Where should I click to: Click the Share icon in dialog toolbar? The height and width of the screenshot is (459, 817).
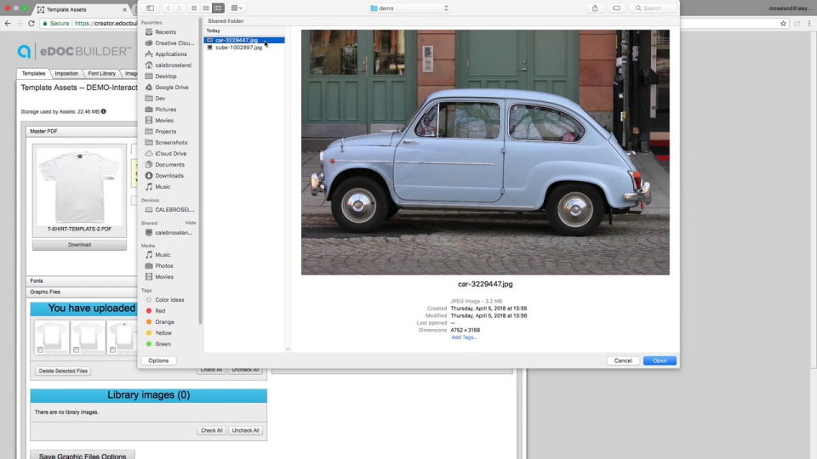[595, 8]
